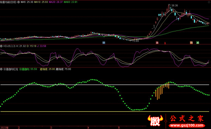
Task: Click the red $ marker on chart
Action: click(165, 43)
